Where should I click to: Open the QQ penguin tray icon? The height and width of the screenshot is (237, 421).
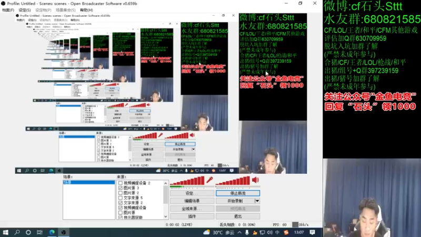255,232
